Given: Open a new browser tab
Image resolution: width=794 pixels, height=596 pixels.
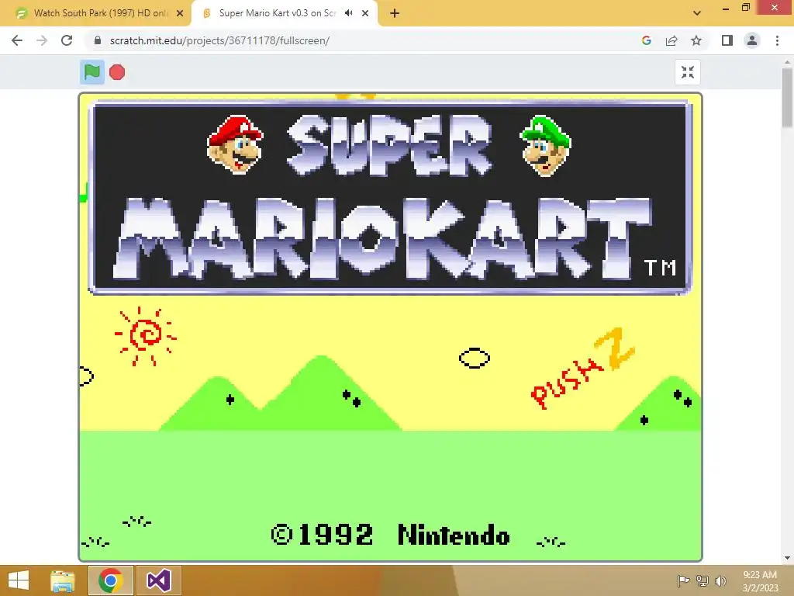Looking at the screenshot, I should (x=395, y=13).
